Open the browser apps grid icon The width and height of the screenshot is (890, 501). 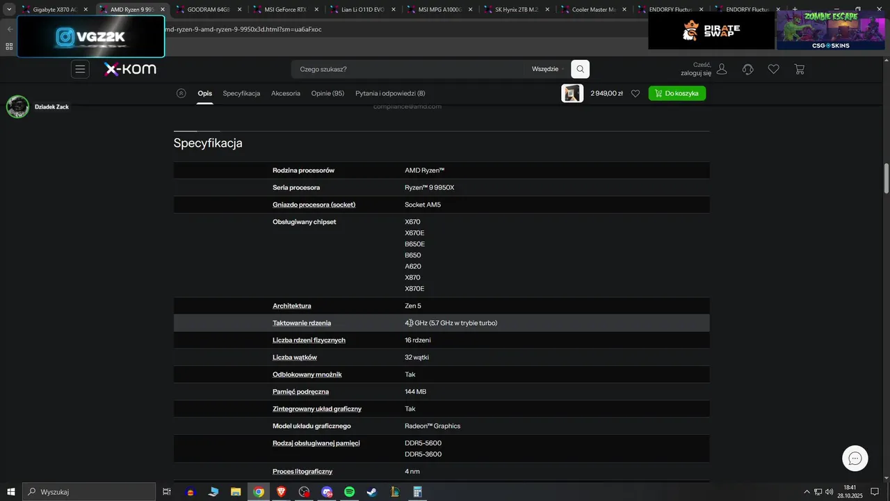(x=9, y=47)
